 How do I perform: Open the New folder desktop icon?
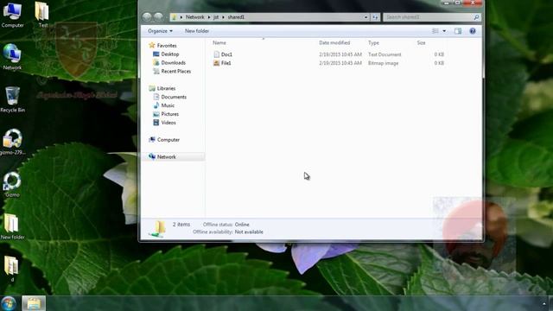[12, 226]
